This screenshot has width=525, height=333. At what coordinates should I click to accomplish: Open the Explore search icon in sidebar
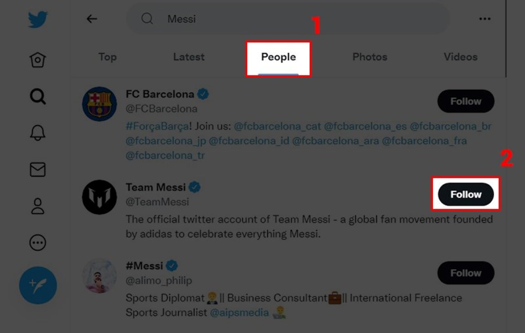[38, 97]
